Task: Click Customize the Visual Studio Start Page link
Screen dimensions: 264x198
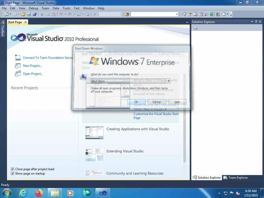Action: [156, 116]
